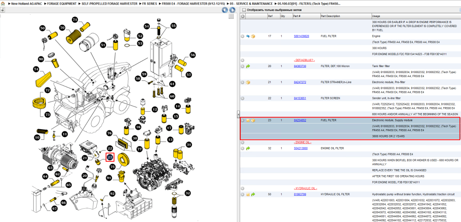461x222 pixels.
Task: Select callout 72 in the diagram
Action: (x=47, y=91)
